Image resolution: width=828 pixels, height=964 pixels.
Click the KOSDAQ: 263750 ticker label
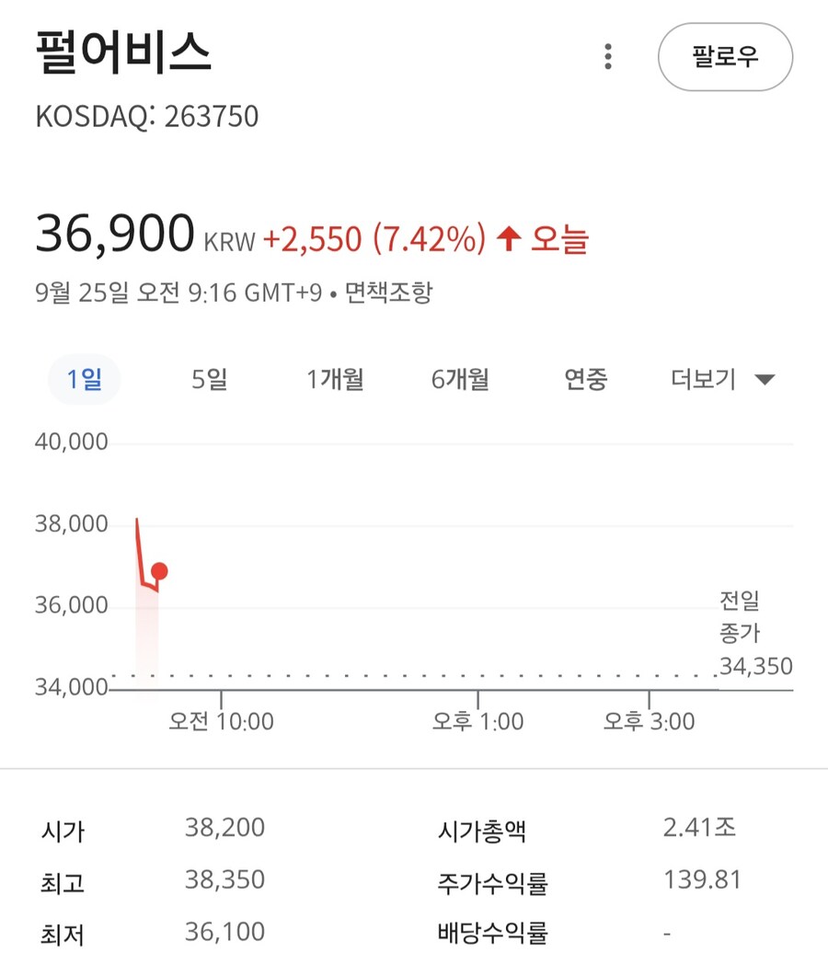pos(147,117)
